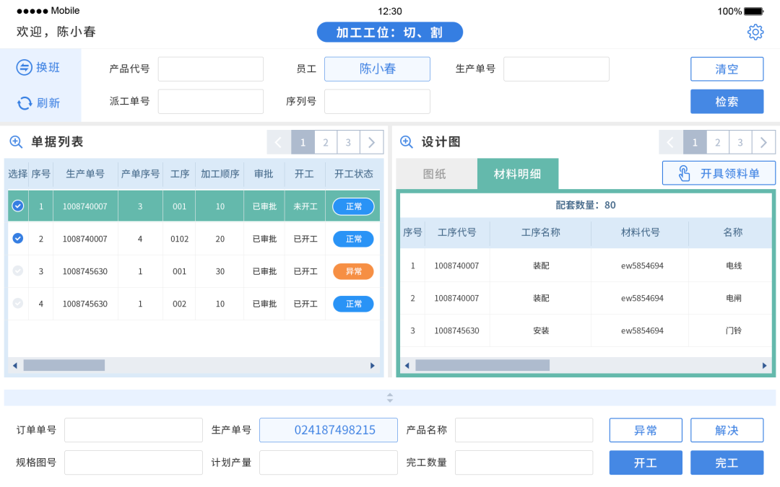780x487 pixels.
Task: Click the 刷新 refresh icon
Action: (x=22, y=102)
